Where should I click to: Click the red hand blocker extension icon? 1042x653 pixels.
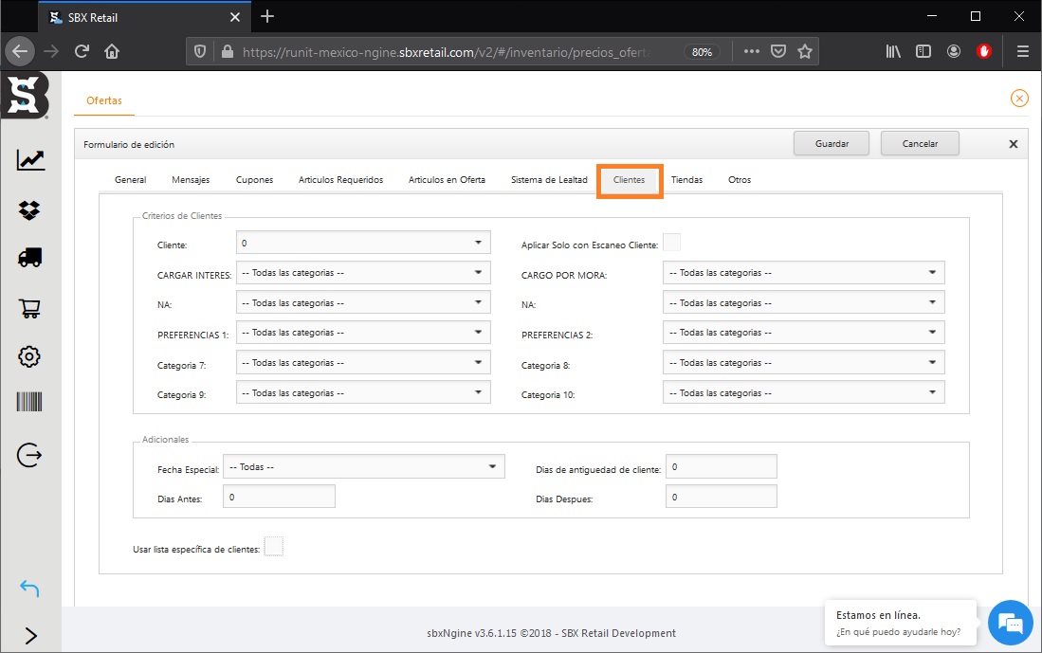[x=984, y=51]
